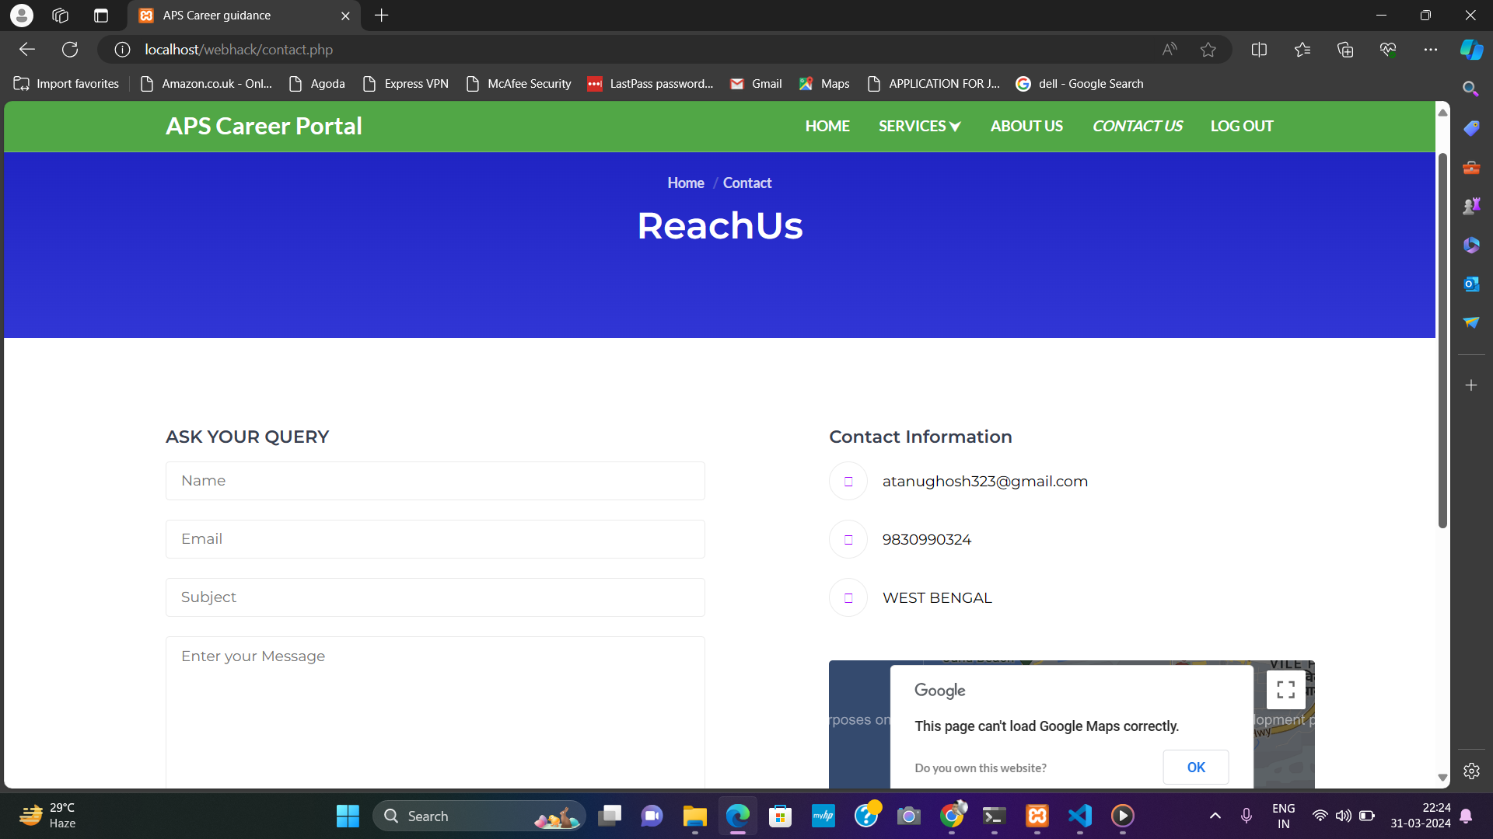The height and width of the screenshot is (839, 1493).
Task: Show hidden system tray icons chevron
Action: coord(1215,816)
